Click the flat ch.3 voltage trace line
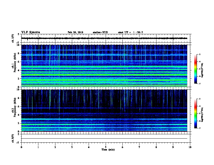 pyautogui.click(x=104, y=139)
